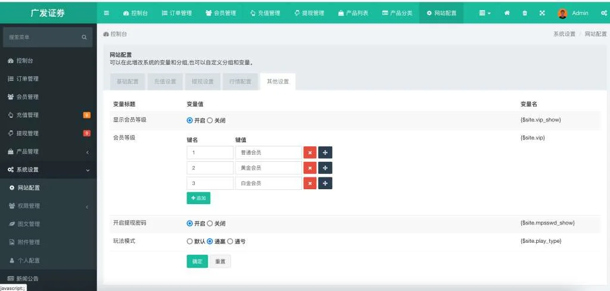Viewport: 610px width, 291px height.
Task: Open 控制台 in the sidebar
Action: coord(48,61)
